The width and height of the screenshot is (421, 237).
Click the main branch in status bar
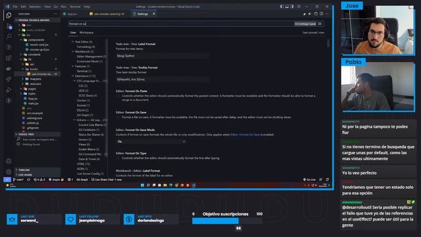pyautogui.click(x=18, y=180)
